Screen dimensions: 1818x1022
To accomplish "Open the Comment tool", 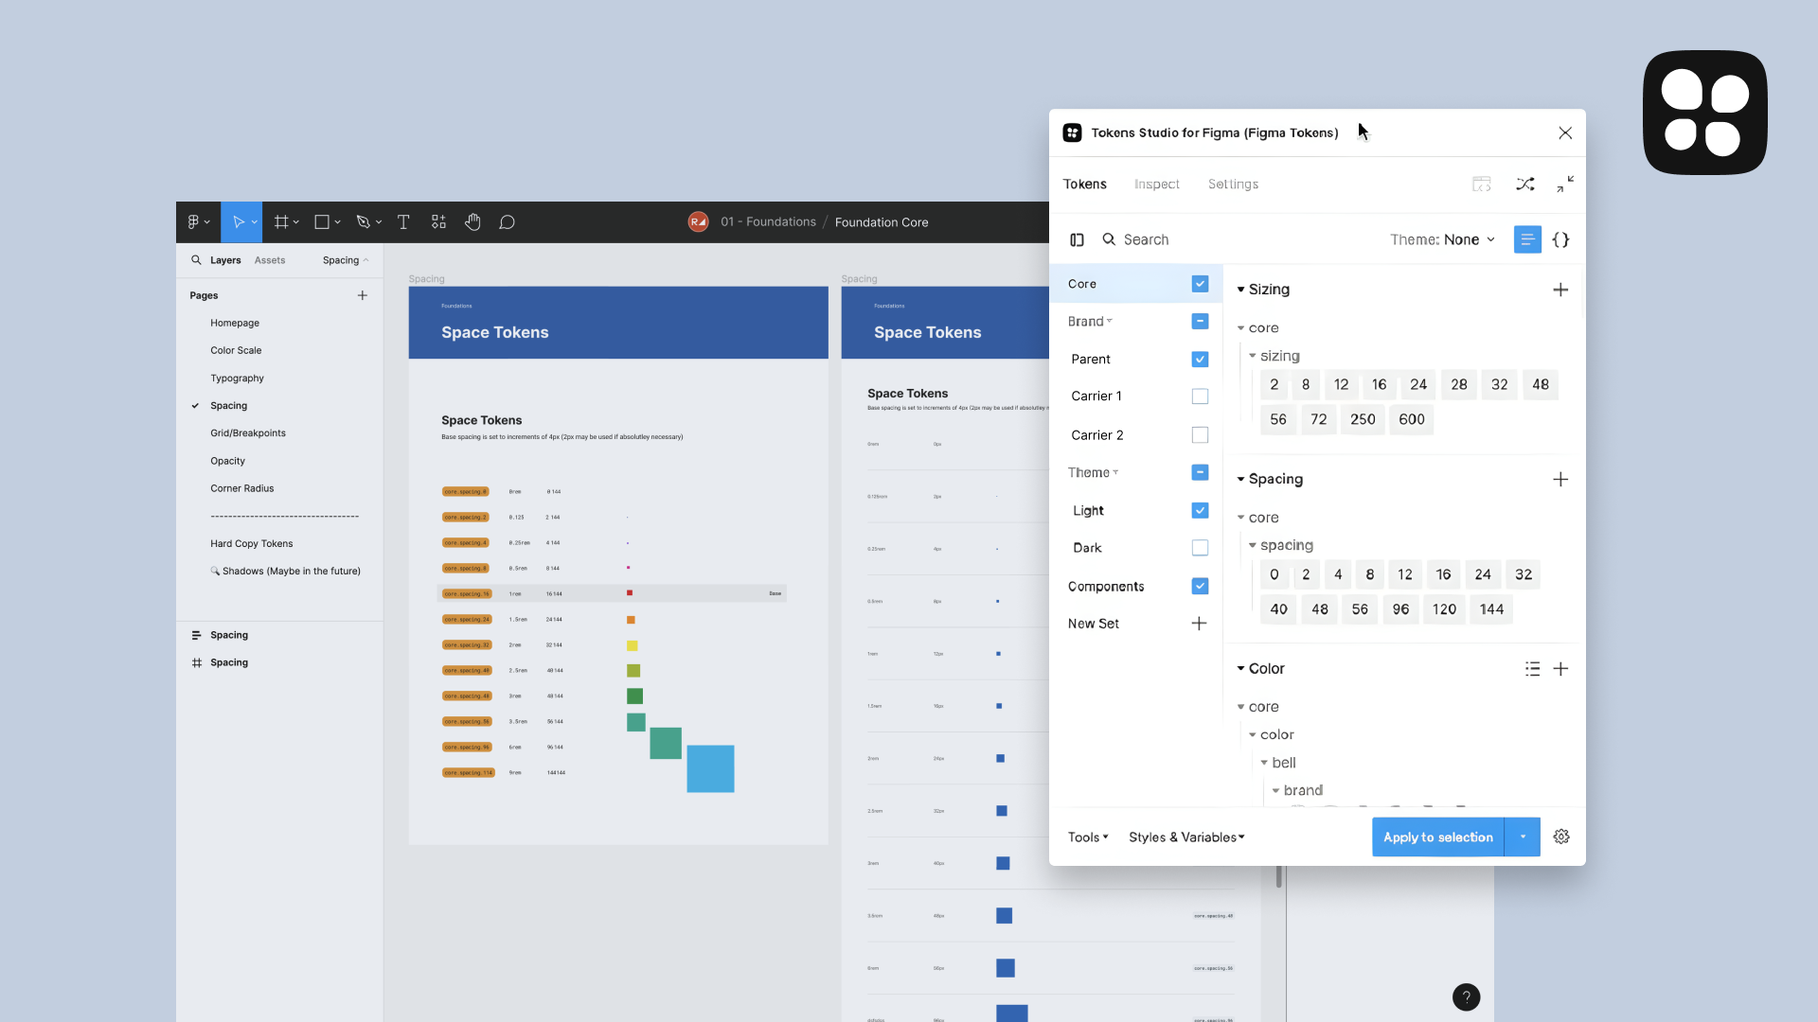I will (508, 221).
